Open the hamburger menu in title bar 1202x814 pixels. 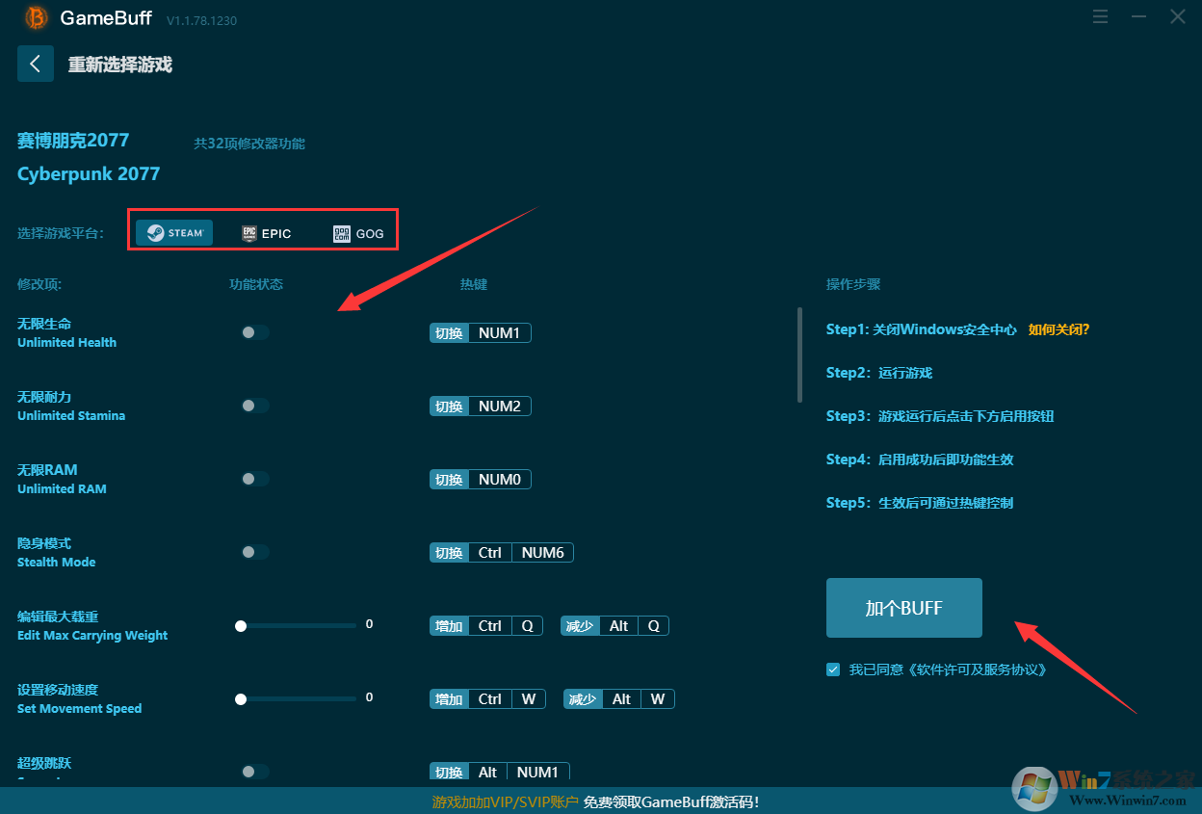(1101, 17)
